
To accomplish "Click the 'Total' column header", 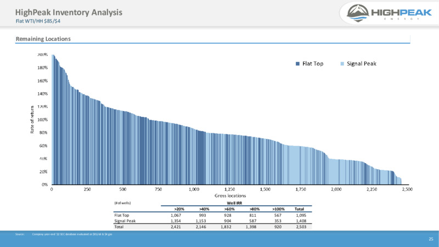I will pyautogui.click(x=299, y=209).
